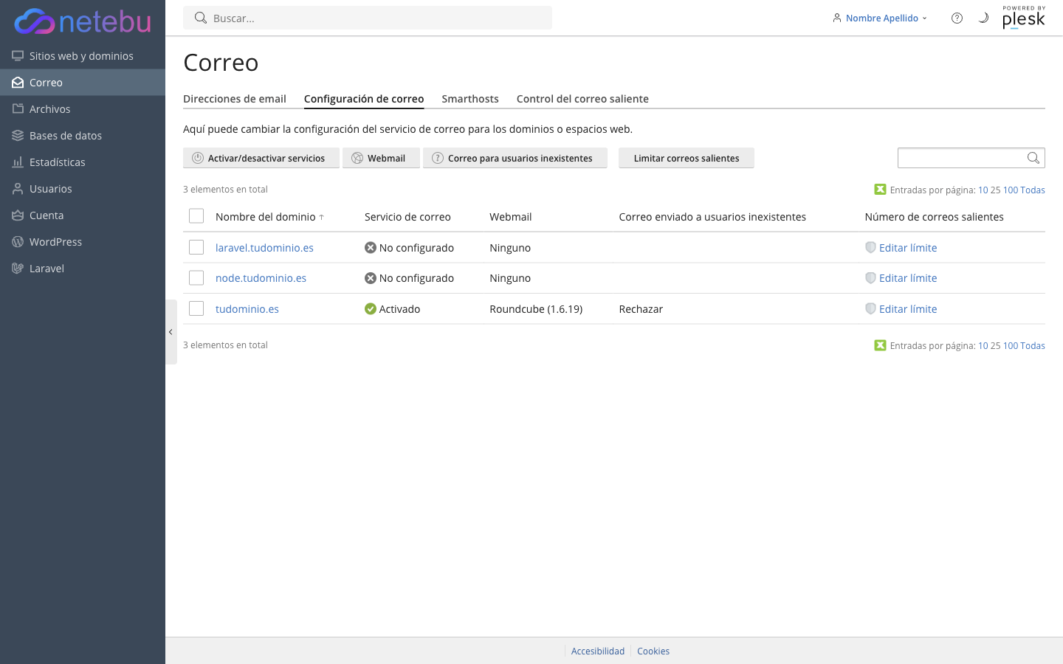Screen dimensions: 1063x664
Task: Select the Configuración de correo tab
Action: click(364, 99)
